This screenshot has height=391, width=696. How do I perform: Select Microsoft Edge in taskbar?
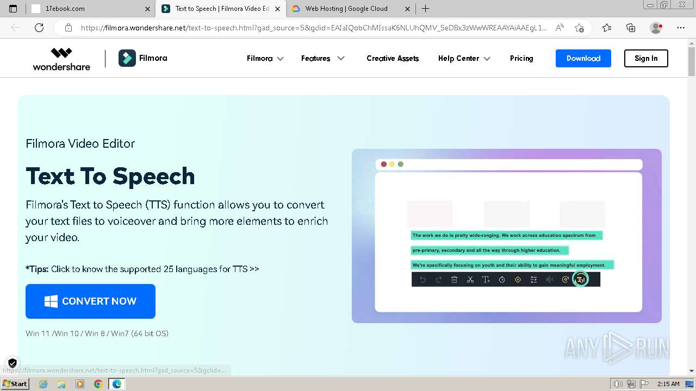117,384
